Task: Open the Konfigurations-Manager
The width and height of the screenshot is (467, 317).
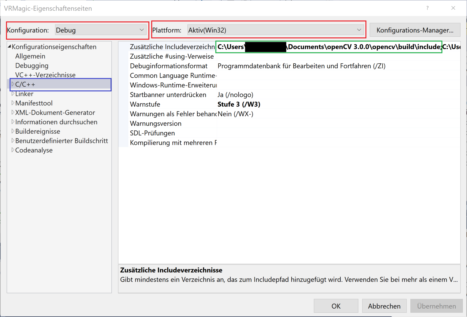Action: point(414,30)
